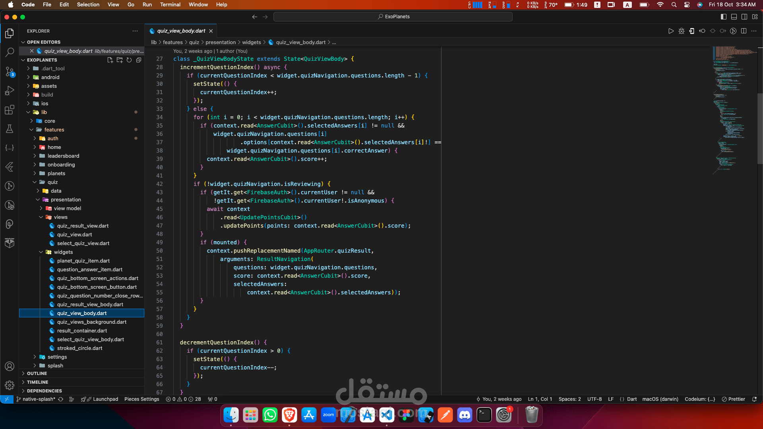Viewport: 763px width, 429px height.
Task: Toggle primary sidebar visibility
Action: [x=723, y=17]
